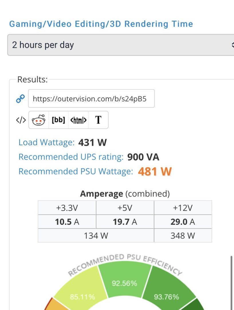The width and height of the screenshot is (234, 310).
Task: Click the outervision.com share URL field
Action: tap(91, 99)
